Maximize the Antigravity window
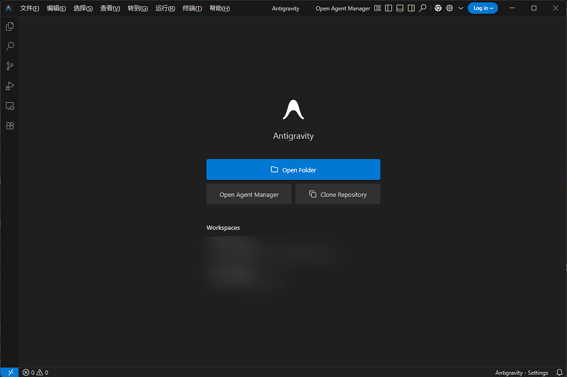The width and height of the screenshot is (567, 377). pyautogui.click(x=534, y=8)
